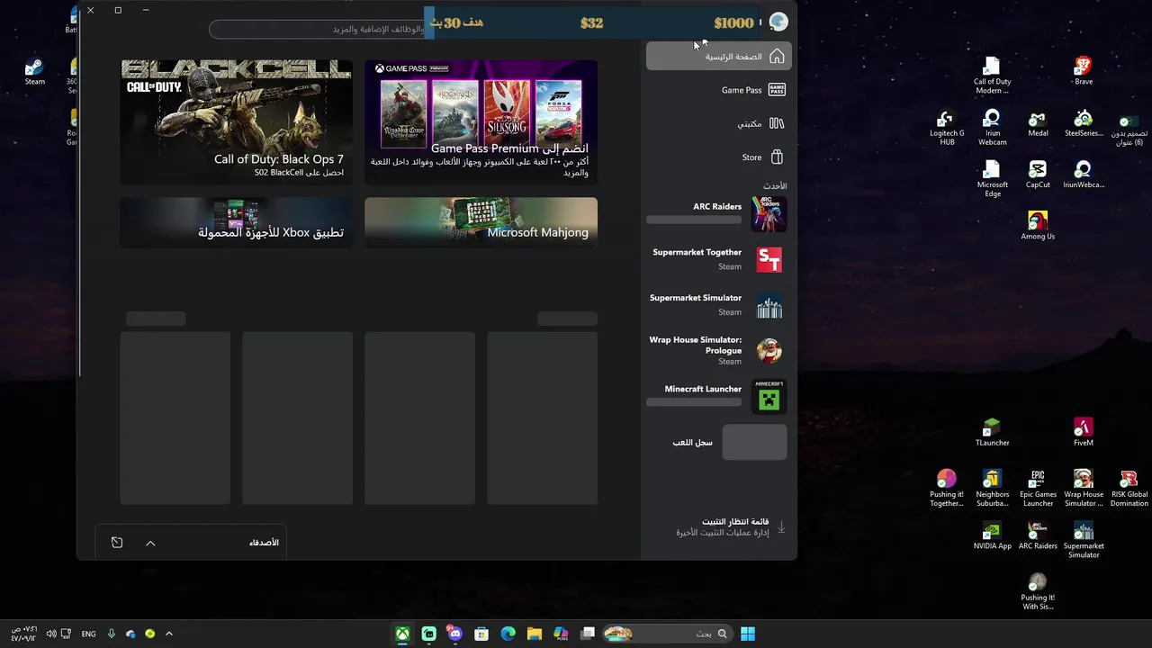Select the TLauncher desktop icon
The height and width of the screenshot is (648, 1152).
992,432
